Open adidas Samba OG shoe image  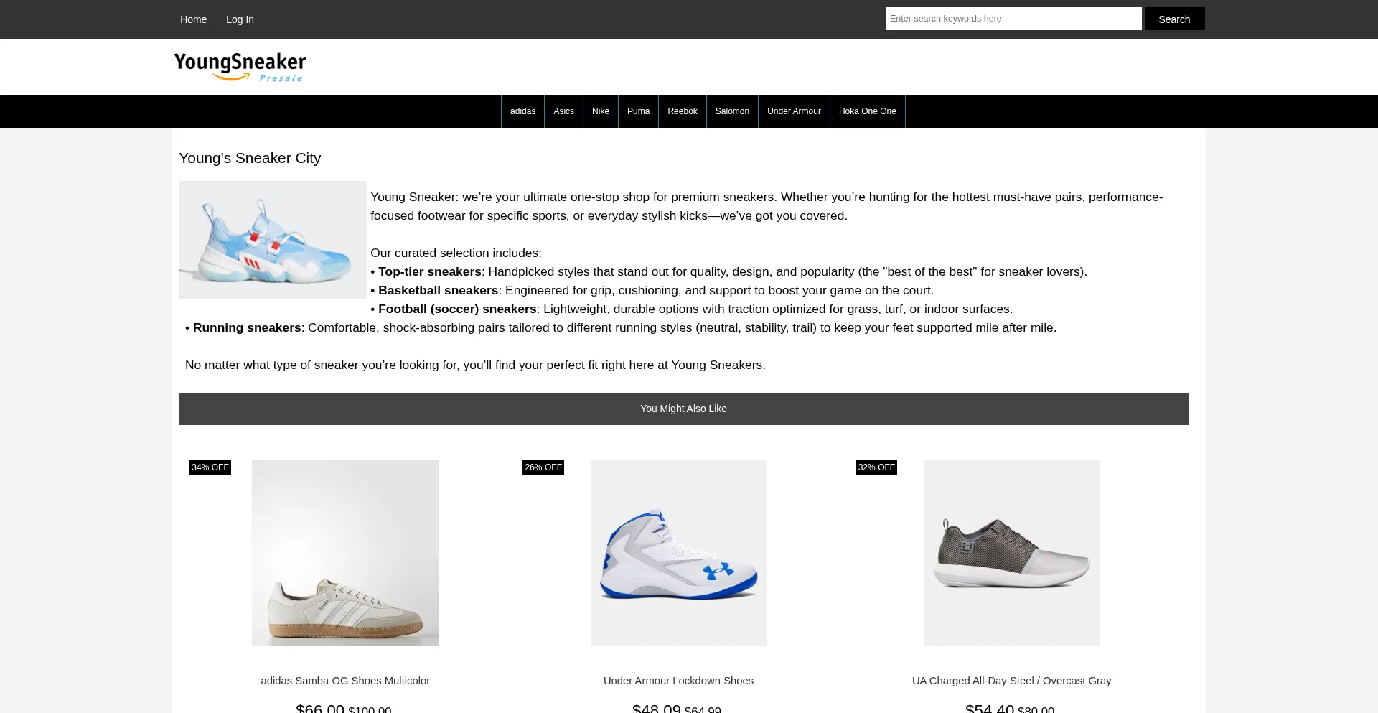click(x=345, y=553)
